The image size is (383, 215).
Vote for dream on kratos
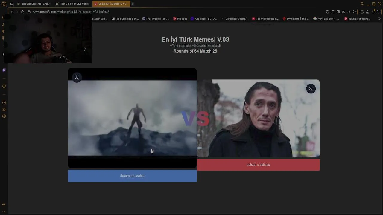(132, 176)
